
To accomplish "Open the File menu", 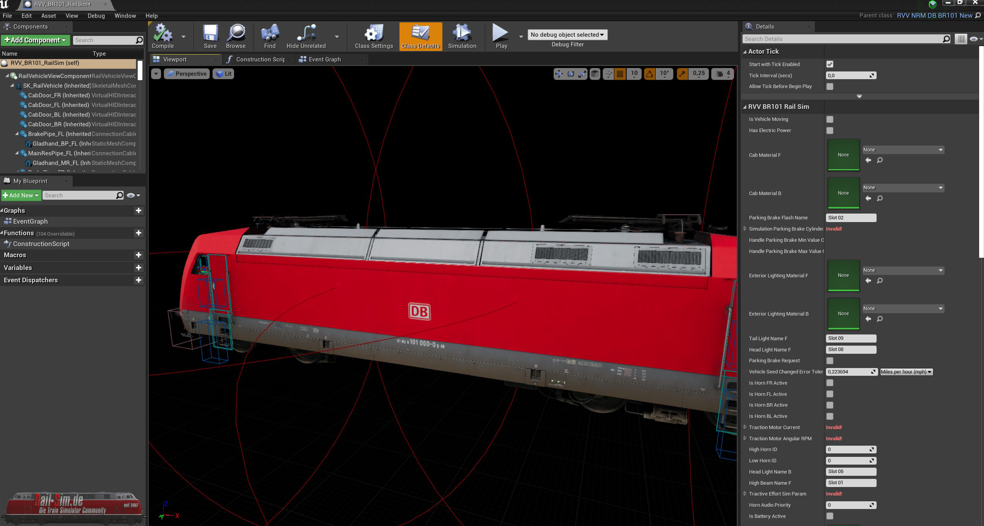I will pyautogui.click(x=7, y=16).
